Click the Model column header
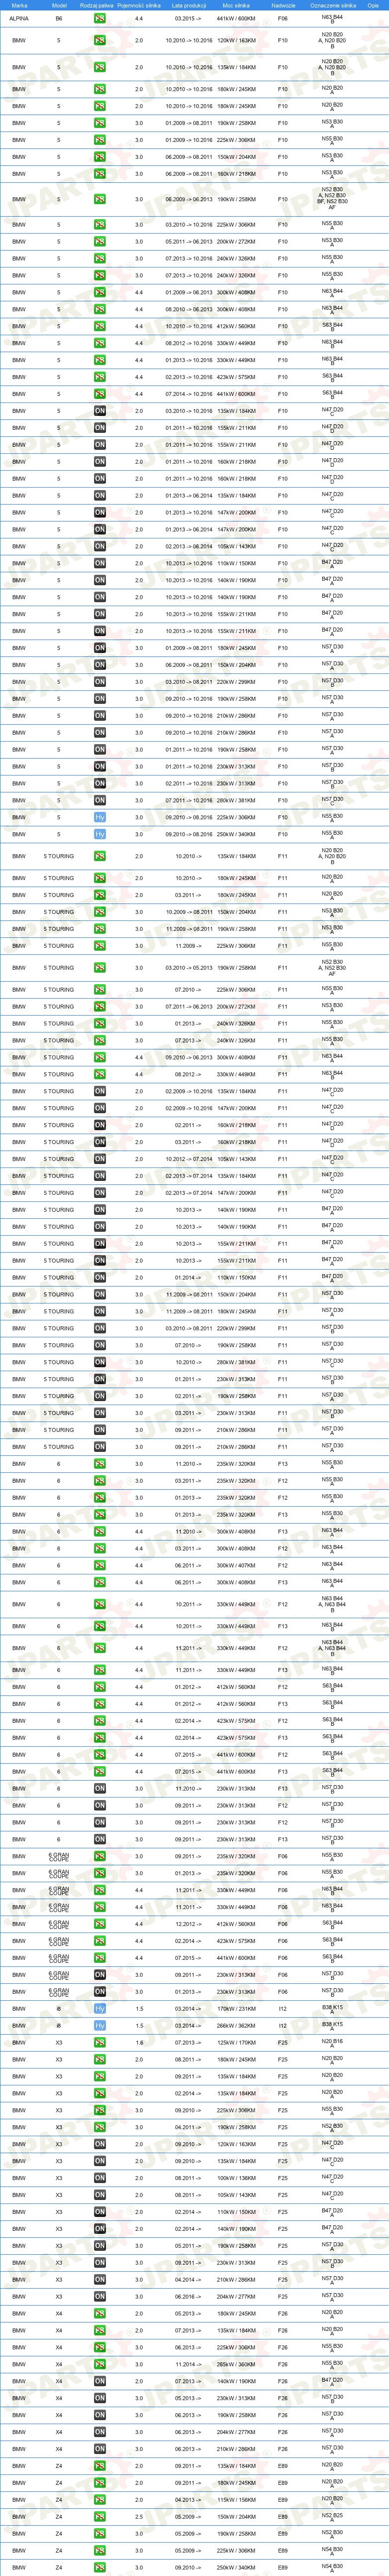 click(58, 5)
